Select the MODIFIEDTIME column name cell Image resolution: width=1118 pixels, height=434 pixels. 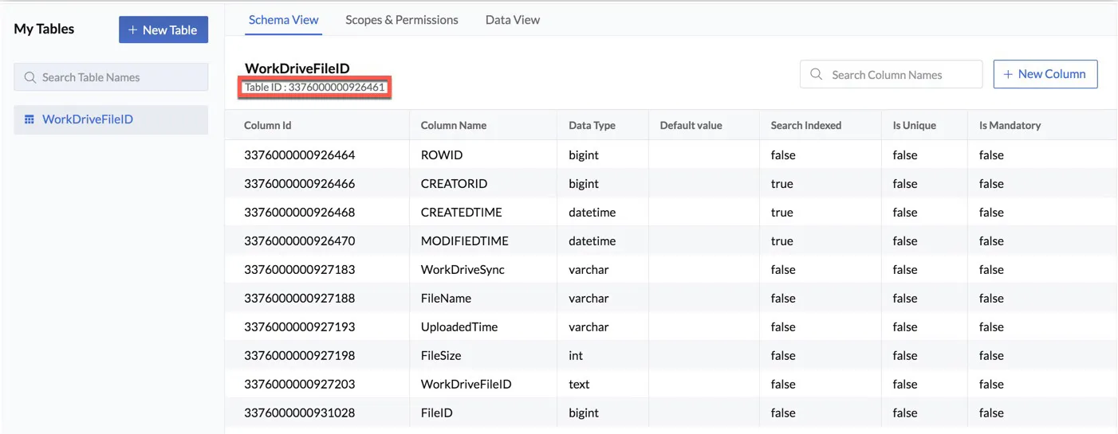[465, 241]
